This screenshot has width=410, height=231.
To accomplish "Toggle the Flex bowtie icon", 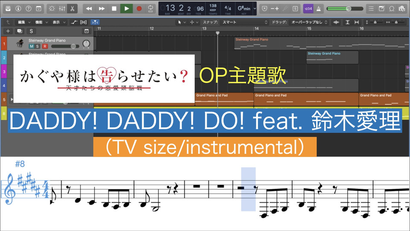I will pos(83,22).
